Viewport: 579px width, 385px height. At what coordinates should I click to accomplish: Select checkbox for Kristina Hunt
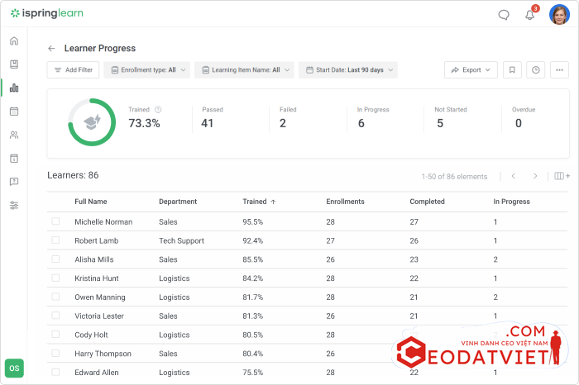coord(55,278)
